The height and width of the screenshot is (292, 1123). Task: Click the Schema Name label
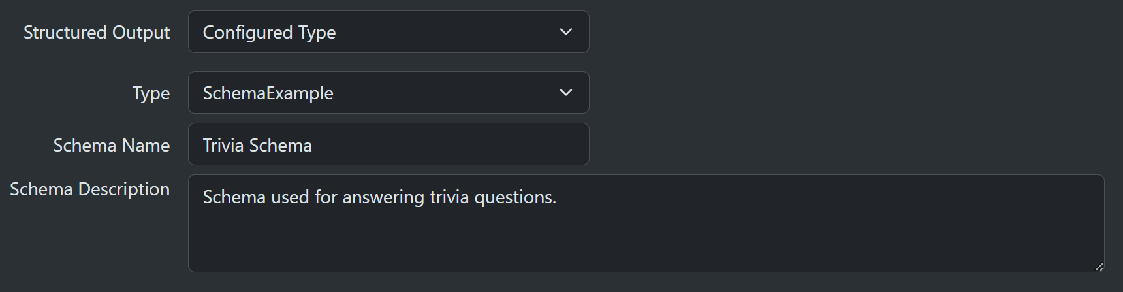coord(112,145)
